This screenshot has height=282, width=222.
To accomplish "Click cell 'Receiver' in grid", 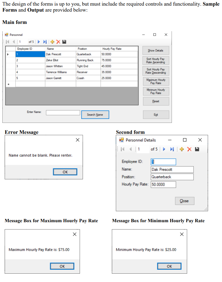I will click(x=88, y=72).
